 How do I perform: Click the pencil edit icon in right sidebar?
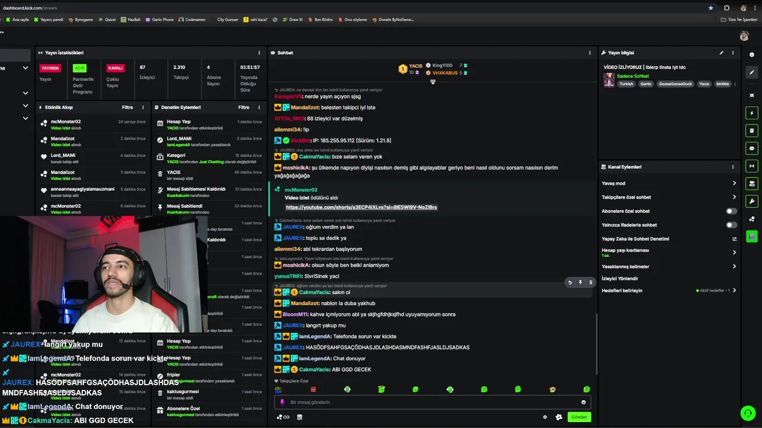coord(752,73)
